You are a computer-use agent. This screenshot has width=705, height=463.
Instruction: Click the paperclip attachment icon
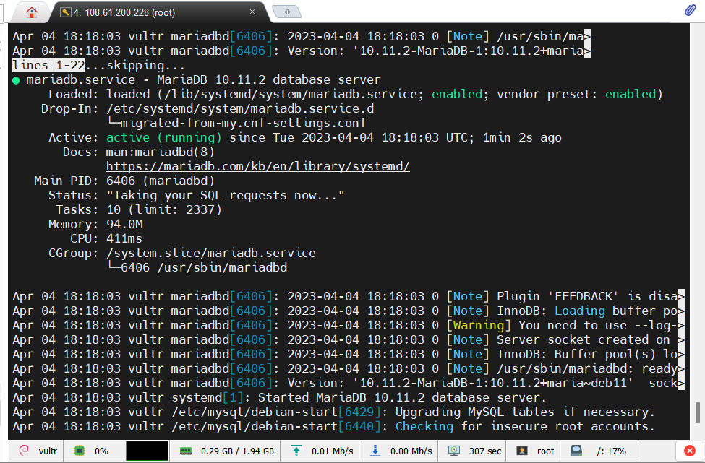690,10
